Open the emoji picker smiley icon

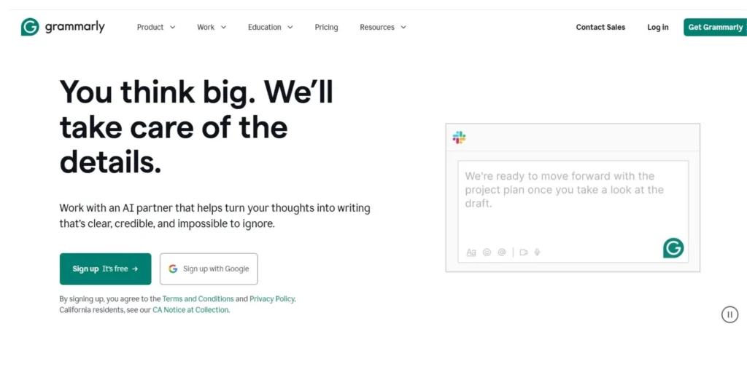coord(487,252)
